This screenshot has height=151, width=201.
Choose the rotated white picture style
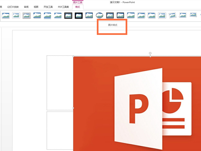coord(173,15)
